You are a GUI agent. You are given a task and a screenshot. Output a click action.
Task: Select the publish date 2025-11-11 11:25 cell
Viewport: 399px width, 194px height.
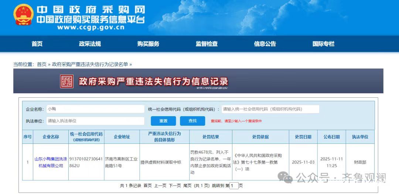pyautogui.click(x=331, y=162)
